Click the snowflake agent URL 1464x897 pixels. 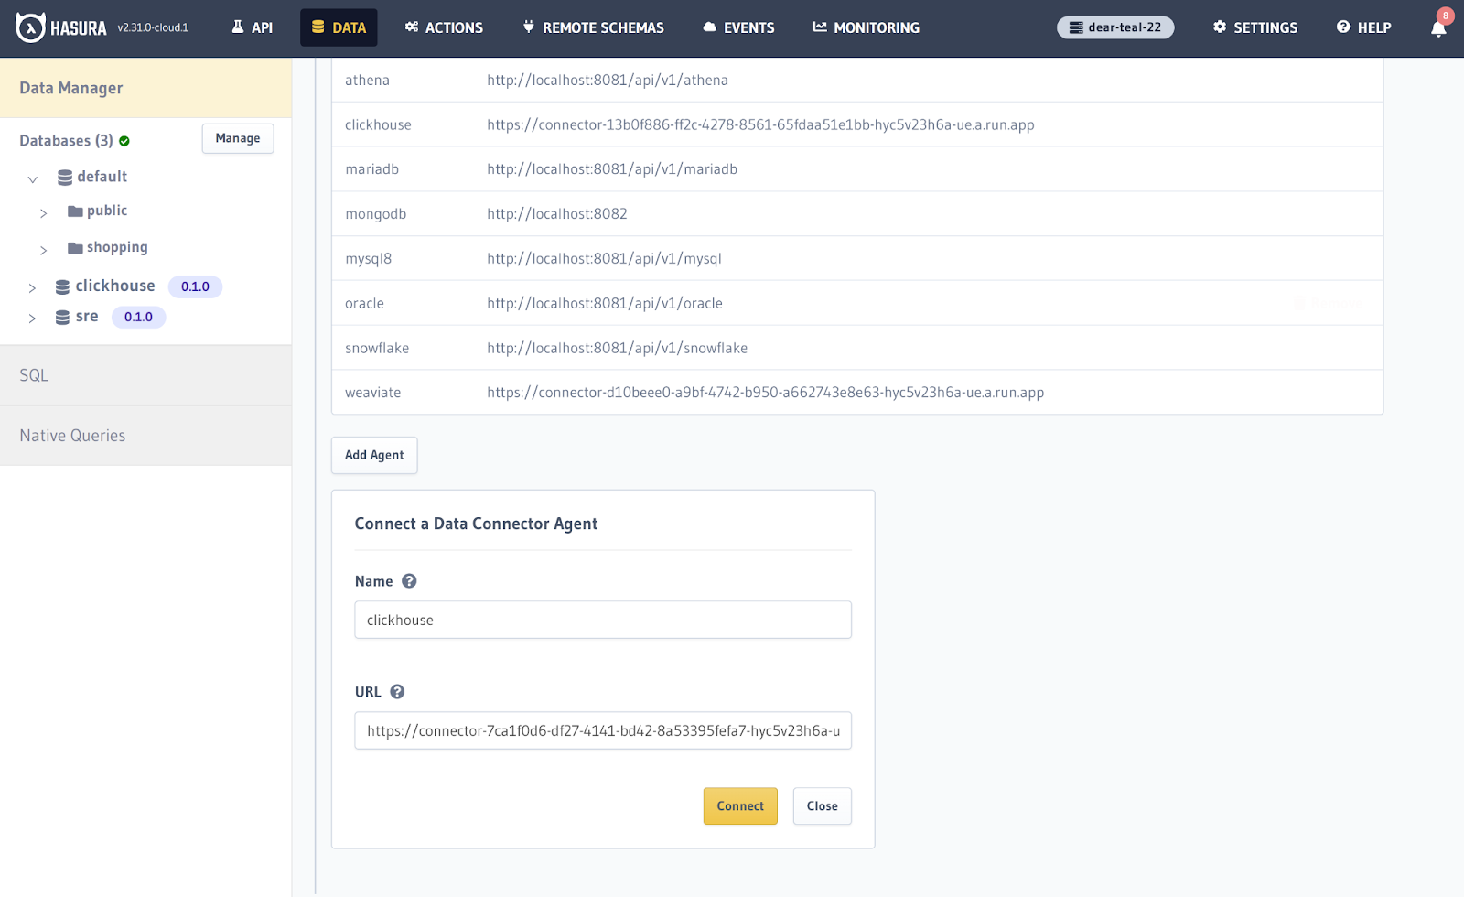pyautogui.click(x=618, y=349)
